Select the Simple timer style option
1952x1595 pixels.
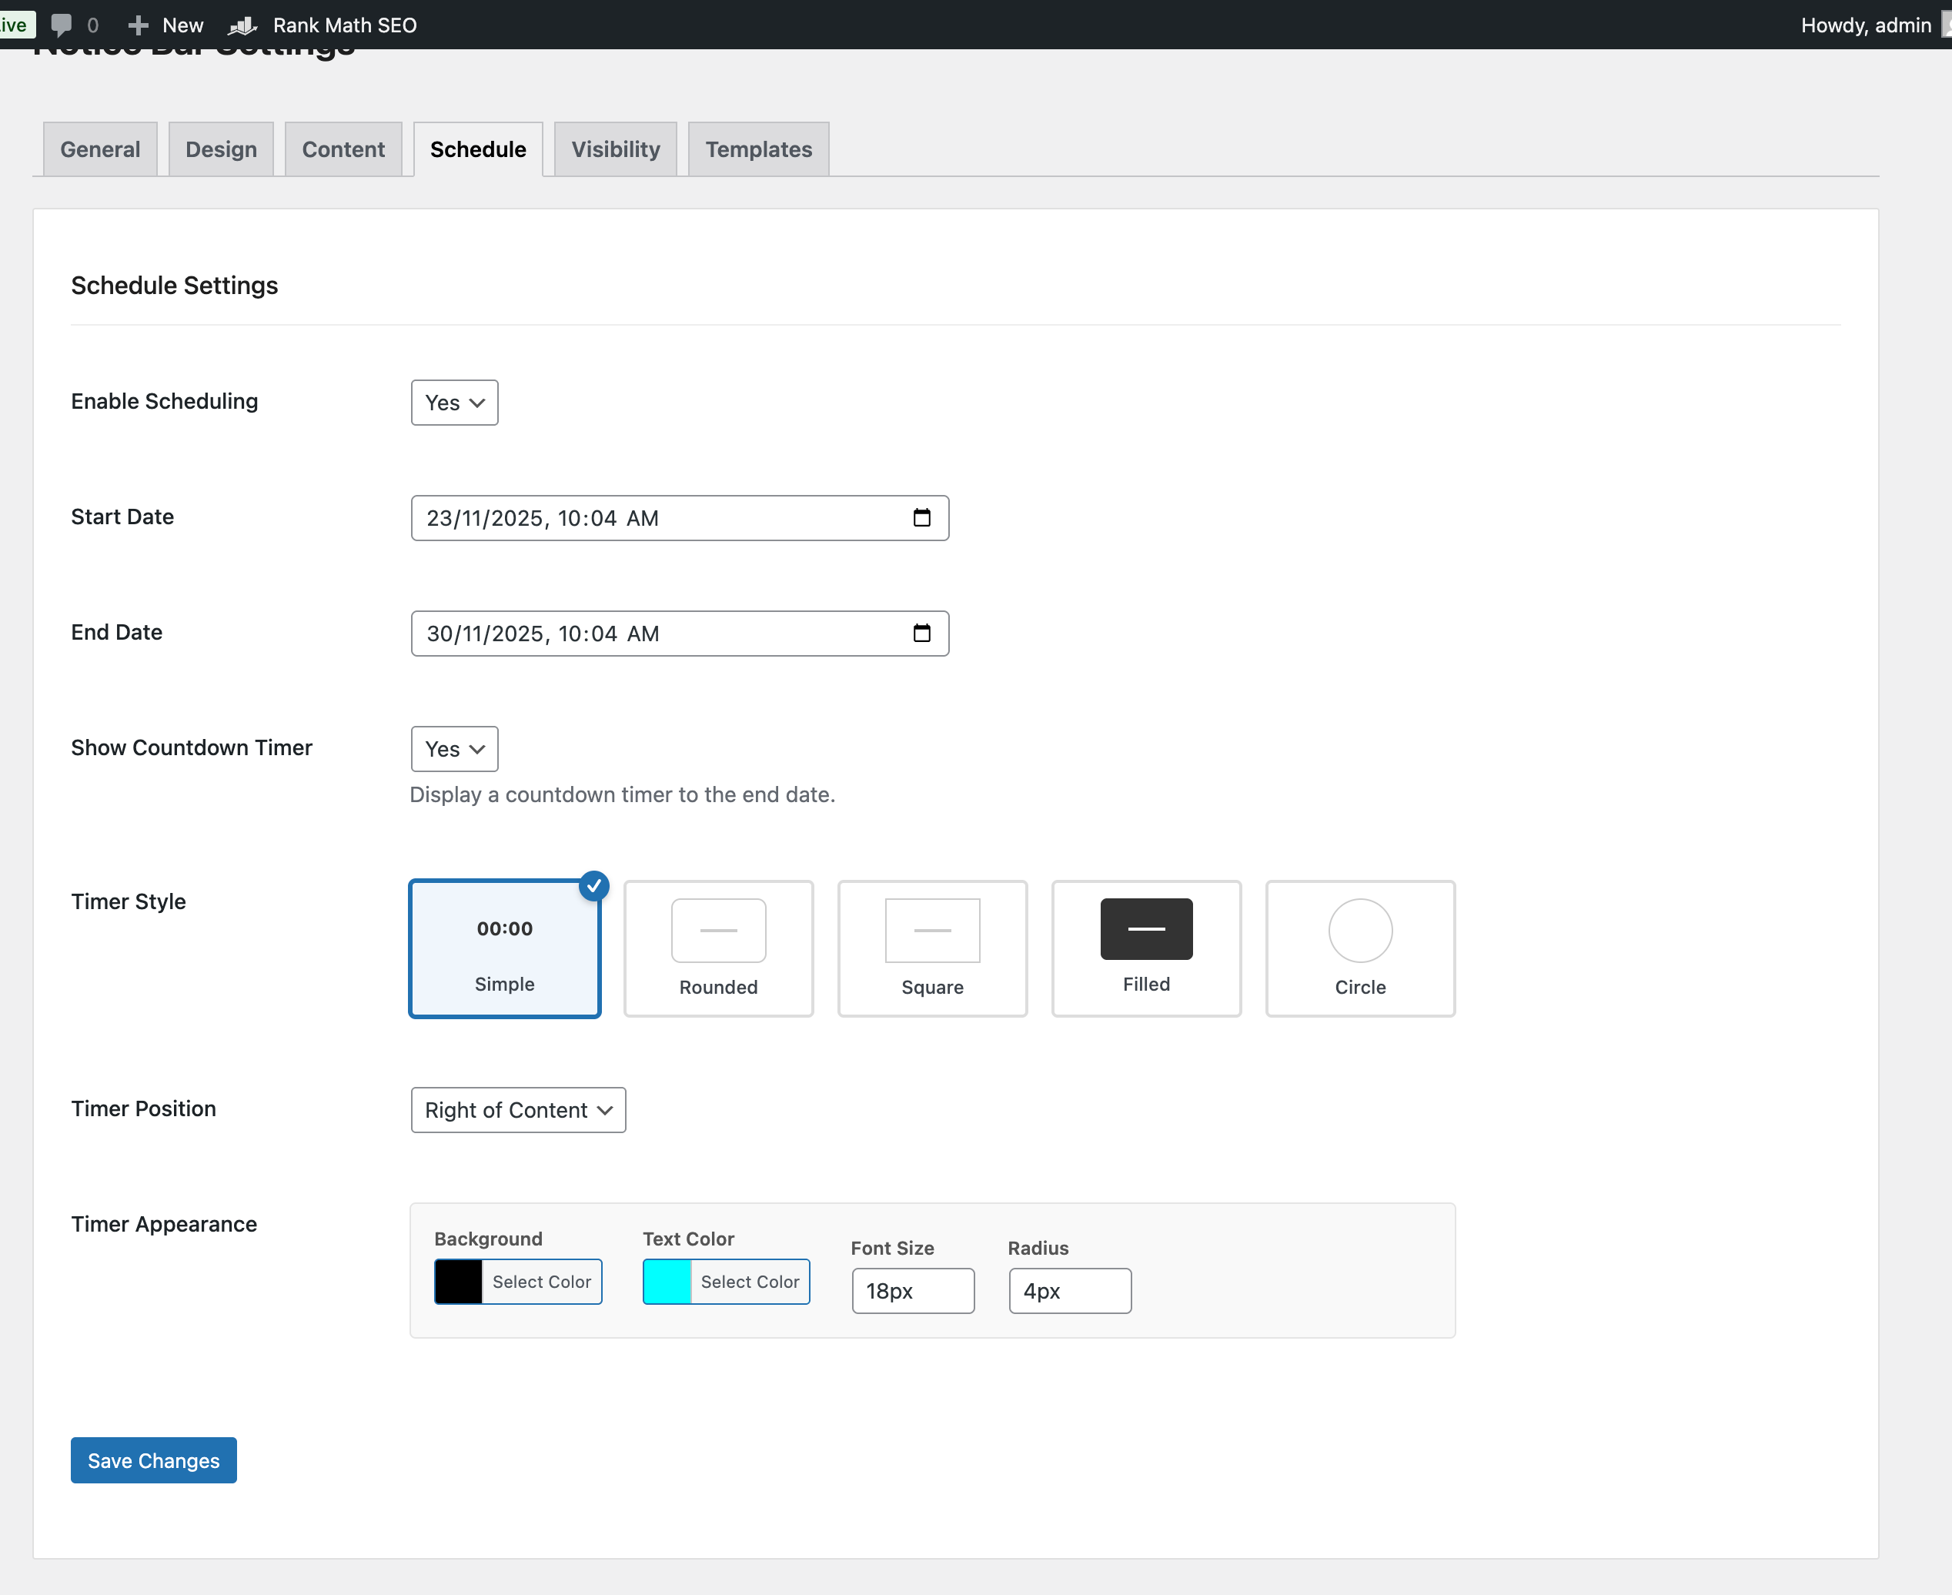(504, 950)
